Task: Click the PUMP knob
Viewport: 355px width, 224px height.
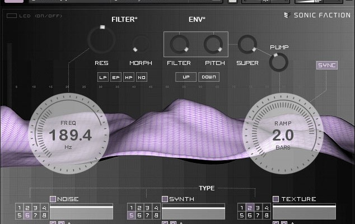Action: pos(278,62)
